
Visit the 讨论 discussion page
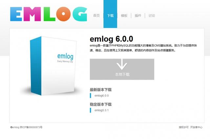(152, 15)
